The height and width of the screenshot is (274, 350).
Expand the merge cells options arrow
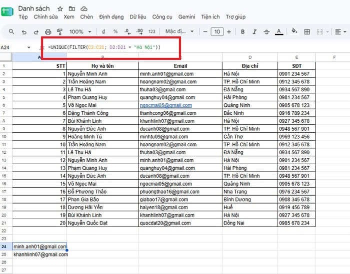pyautogui.click(x=327, y=32)
